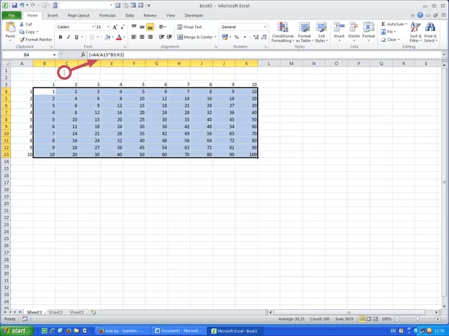Open the Calibri font name dropdown
The image size is (449, 336).
91,27
